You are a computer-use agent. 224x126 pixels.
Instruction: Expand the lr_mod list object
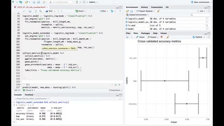[126, 26]
